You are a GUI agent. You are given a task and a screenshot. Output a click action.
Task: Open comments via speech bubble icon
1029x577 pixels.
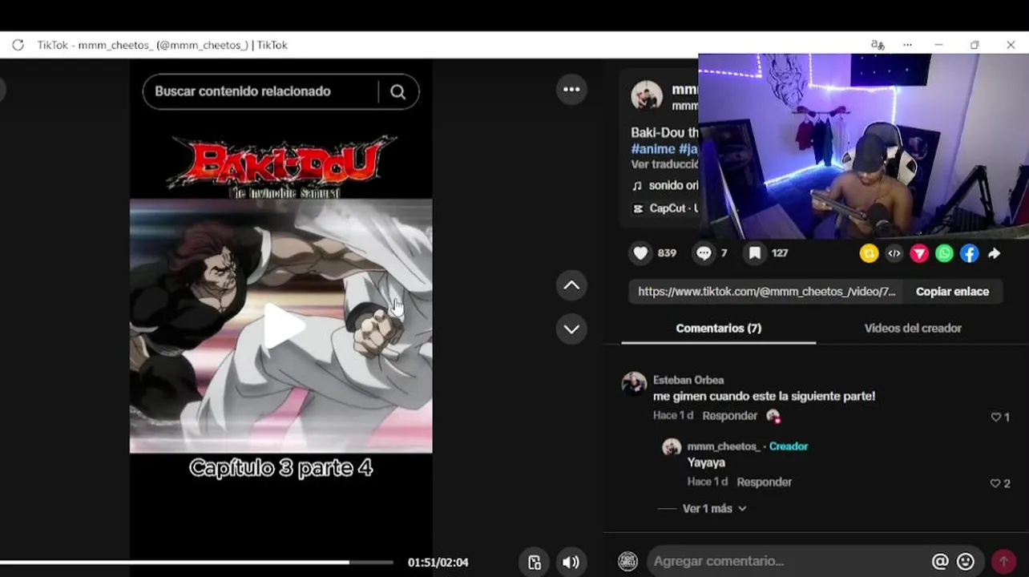pyautogui.click(x=704, y=253)
